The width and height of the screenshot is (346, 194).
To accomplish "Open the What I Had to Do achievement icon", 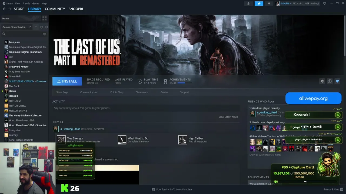I will 122,140.
